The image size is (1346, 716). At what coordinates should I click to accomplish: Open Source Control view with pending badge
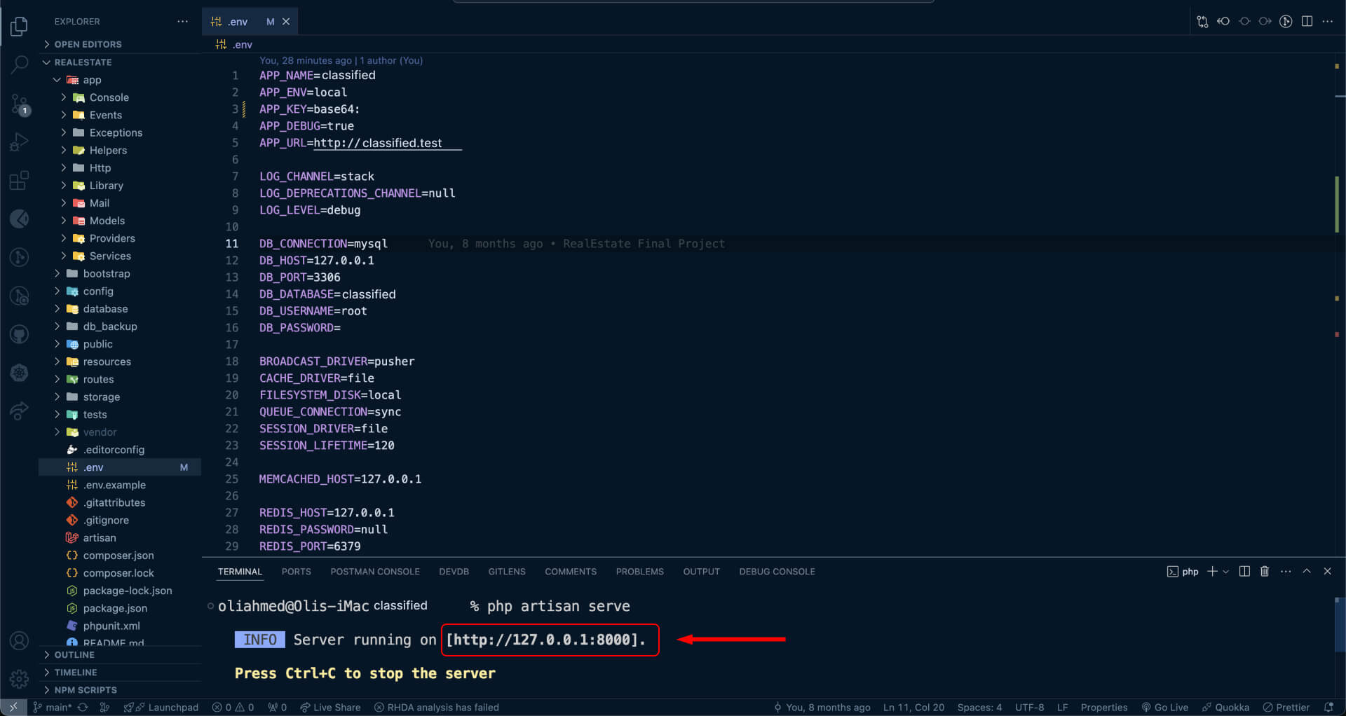point(20,104)
